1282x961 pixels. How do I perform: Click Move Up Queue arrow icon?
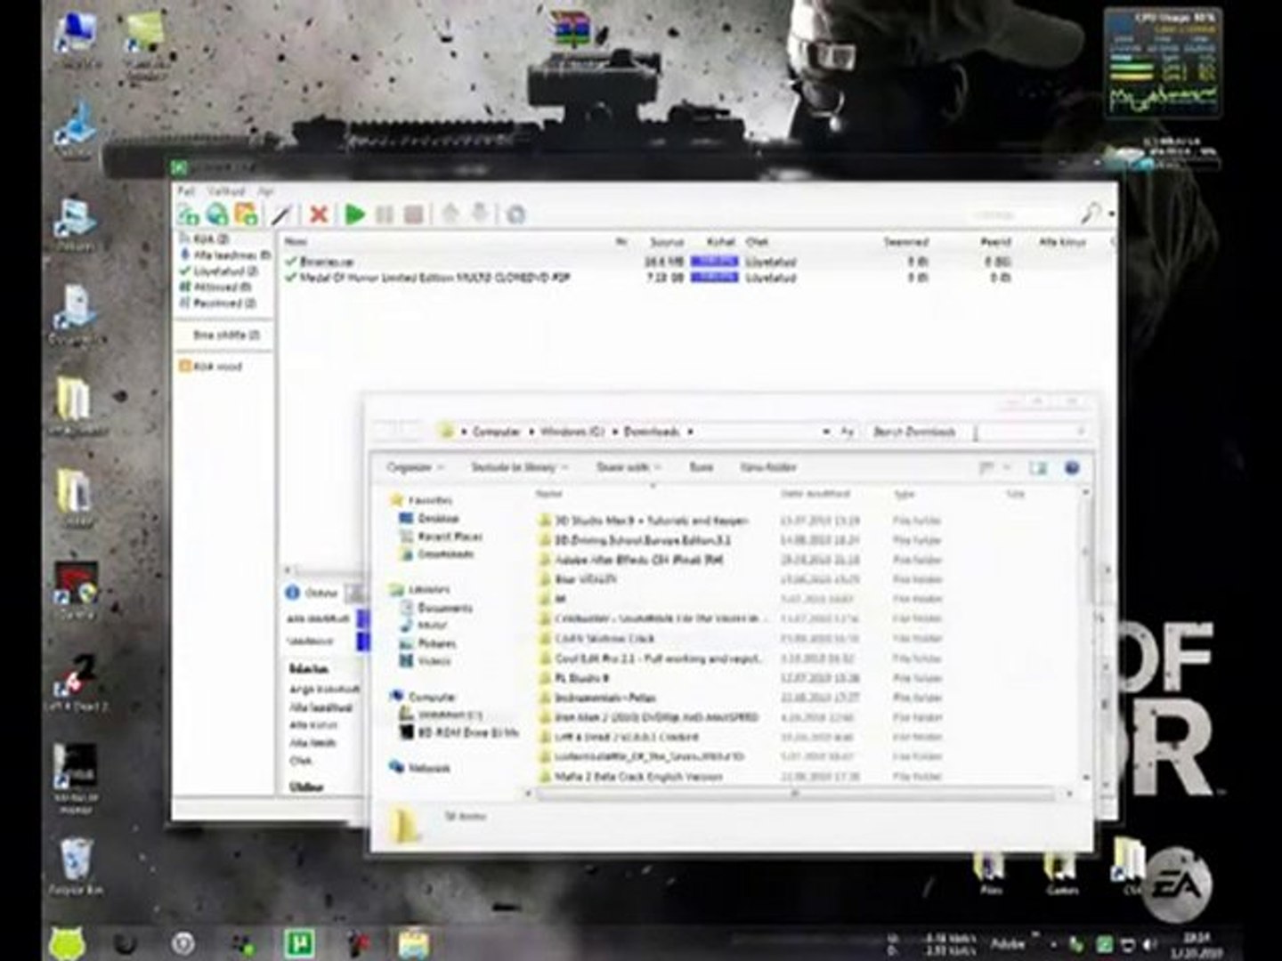coord(450,214)
